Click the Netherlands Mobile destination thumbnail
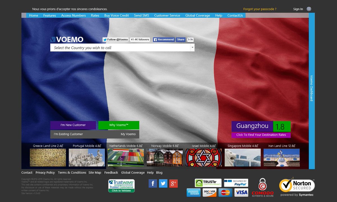The width and height of the screenshot is (337, 202). [x=126, y=157]
